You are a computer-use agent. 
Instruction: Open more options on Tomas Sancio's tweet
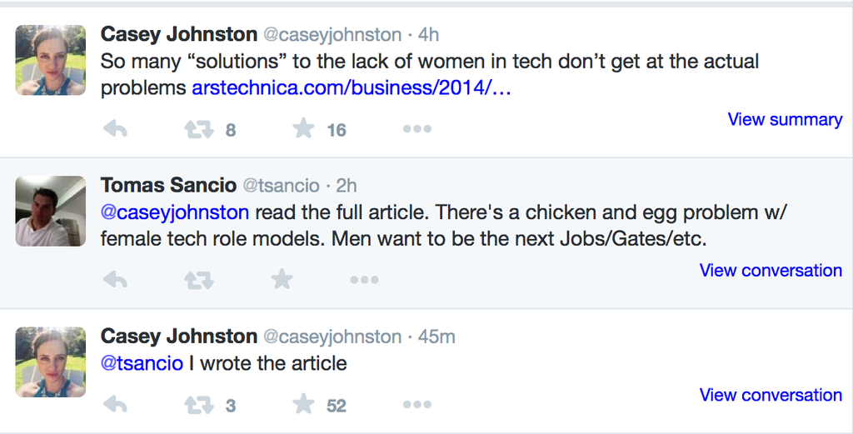tap(364, 280)
